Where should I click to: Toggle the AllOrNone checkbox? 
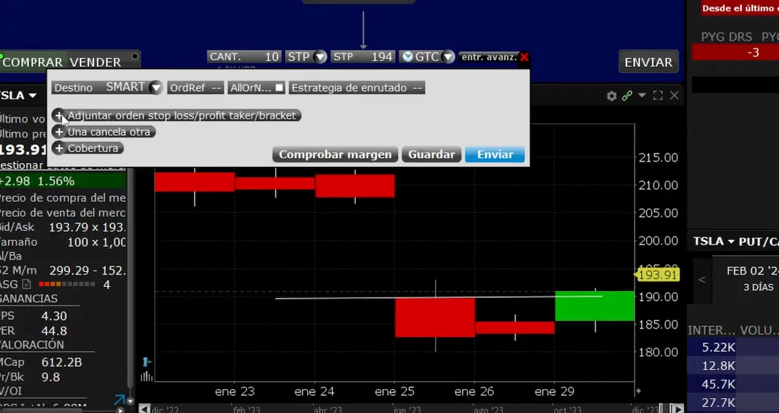click(279, 88)
